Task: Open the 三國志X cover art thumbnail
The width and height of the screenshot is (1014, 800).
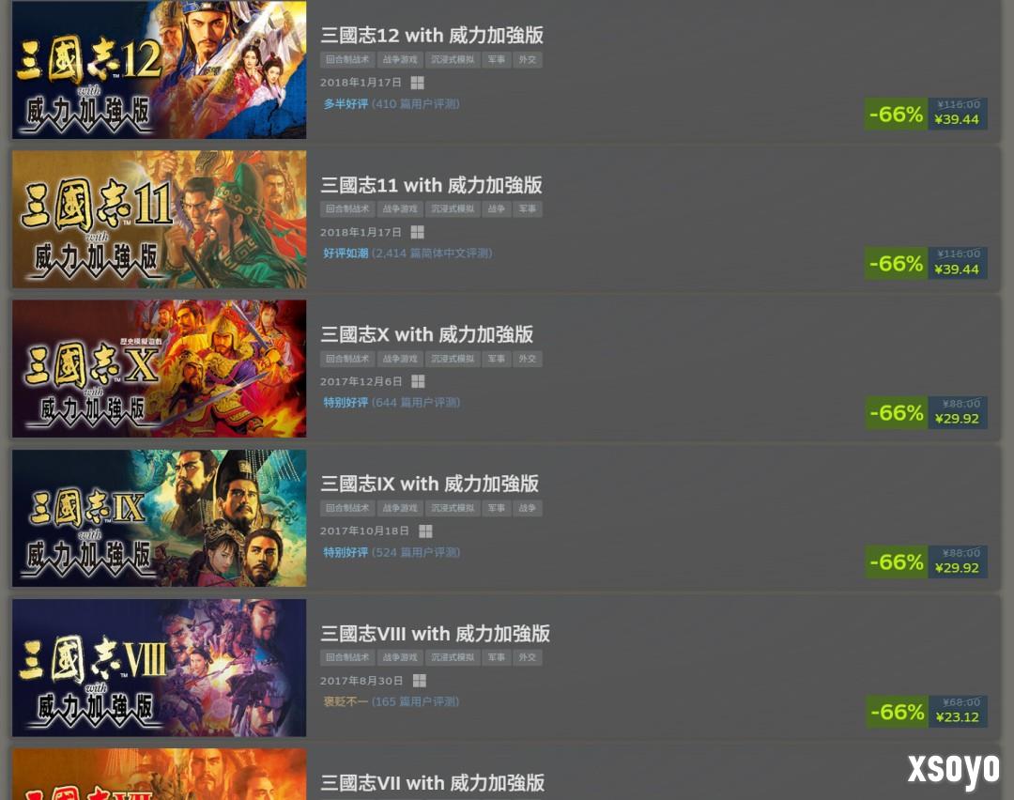Action: pos(159,369)
